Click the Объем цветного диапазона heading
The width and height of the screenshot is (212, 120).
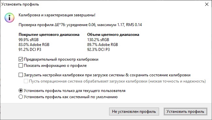click(x=113, y=35)
